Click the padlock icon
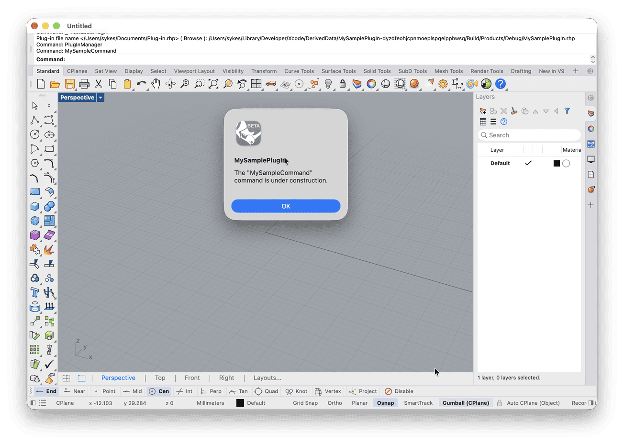The width and height of the screenshot is (624, 445). [x=343, y=84]
